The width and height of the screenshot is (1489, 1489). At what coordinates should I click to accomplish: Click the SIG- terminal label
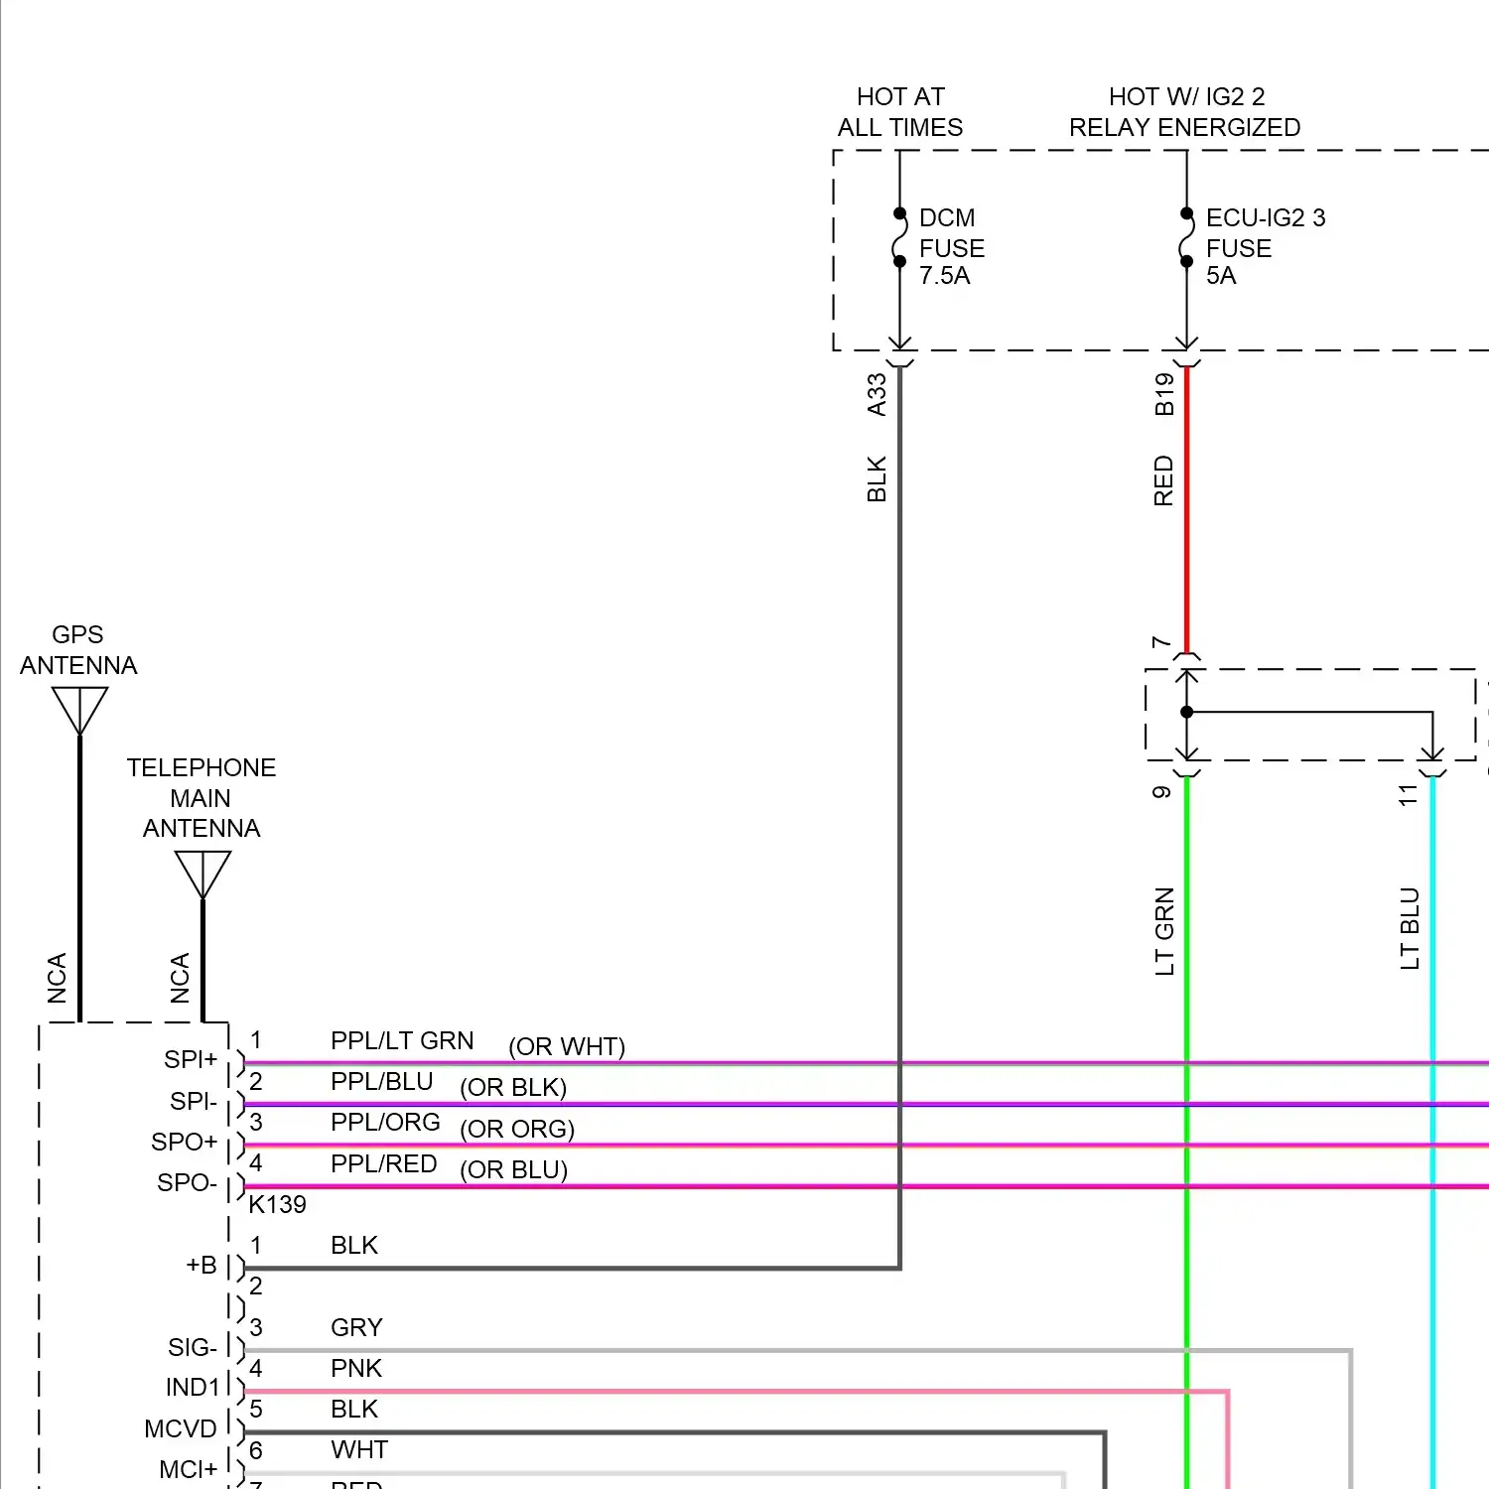[193, 1347]
